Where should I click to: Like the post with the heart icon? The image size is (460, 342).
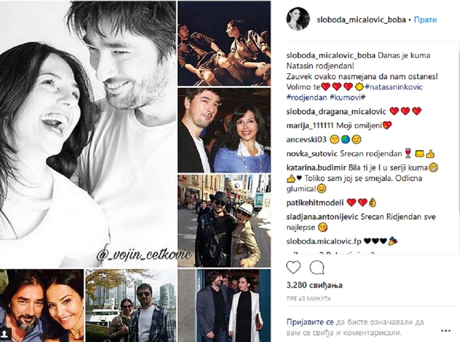pyautogui.click(x=293, y=268)
